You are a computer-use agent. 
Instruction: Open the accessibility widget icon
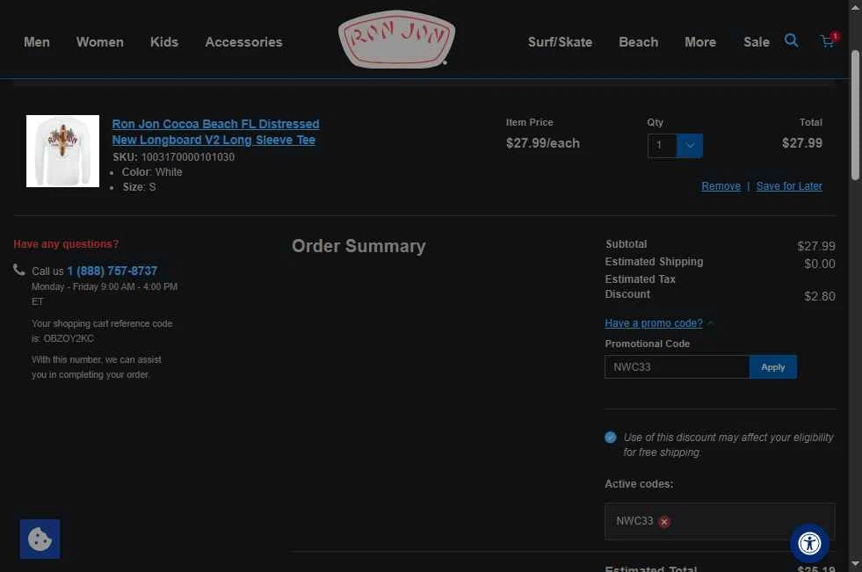coord(809,543)
